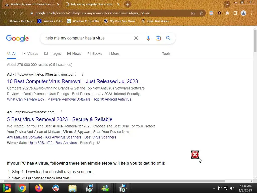Switch to Videos results tab
The width and height of the screenshot is (257, 193).
(x=30, y=54)
